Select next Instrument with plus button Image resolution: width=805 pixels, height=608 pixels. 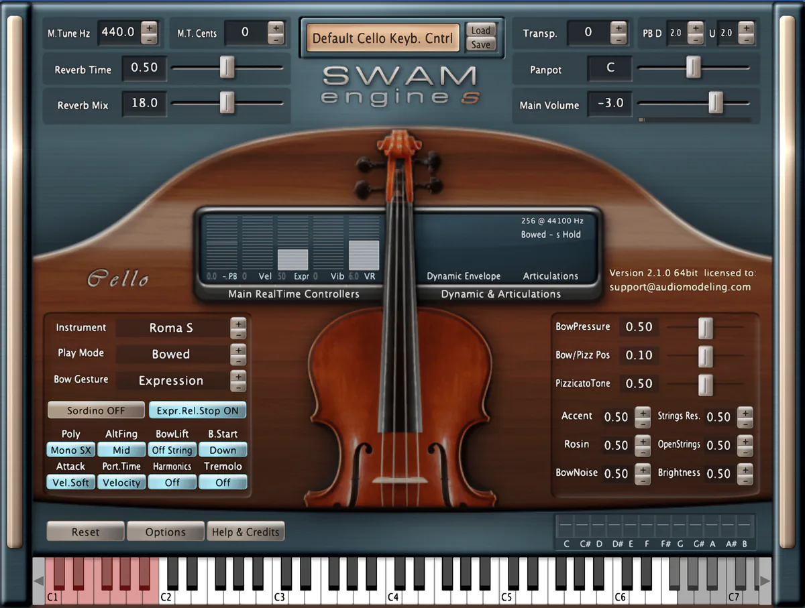238,323
